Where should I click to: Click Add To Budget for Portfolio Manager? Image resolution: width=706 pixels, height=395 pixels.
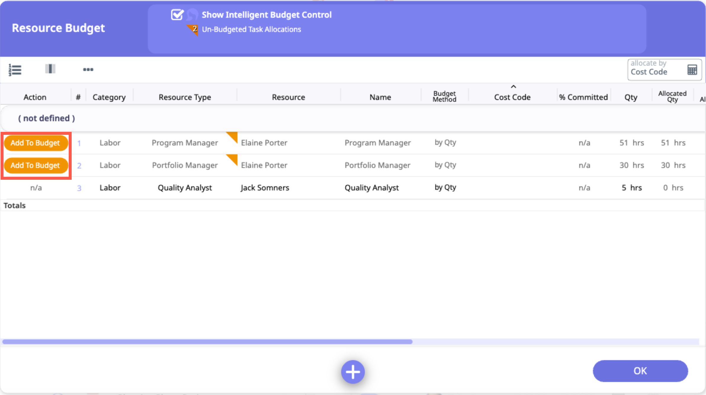[35, 165]
